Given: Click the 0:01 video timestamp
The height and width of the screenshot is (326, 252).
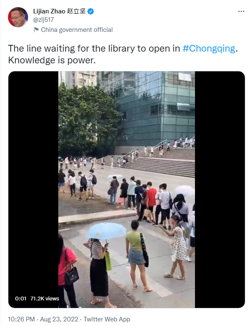Looking at the screenshot, I should click(21, 299).
